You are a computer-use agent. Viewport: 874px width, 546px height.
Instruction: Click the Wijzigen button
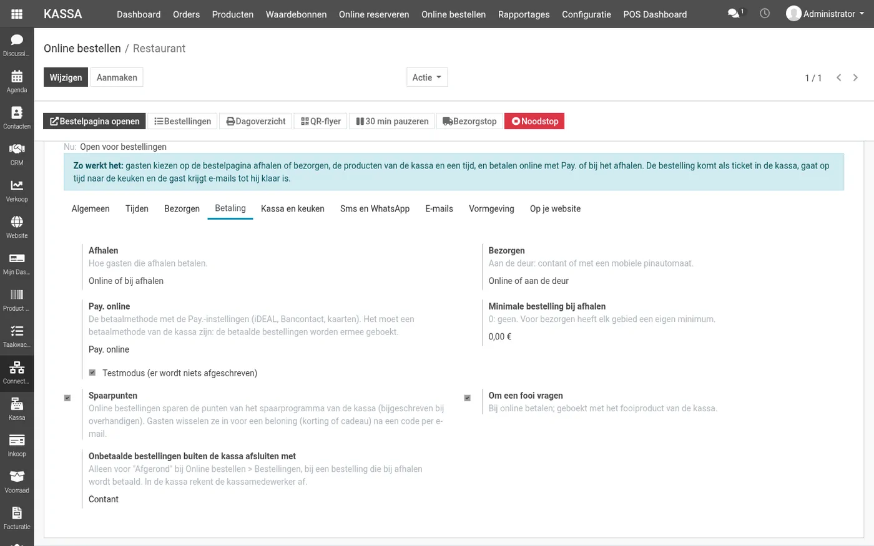tap(66, 77)
